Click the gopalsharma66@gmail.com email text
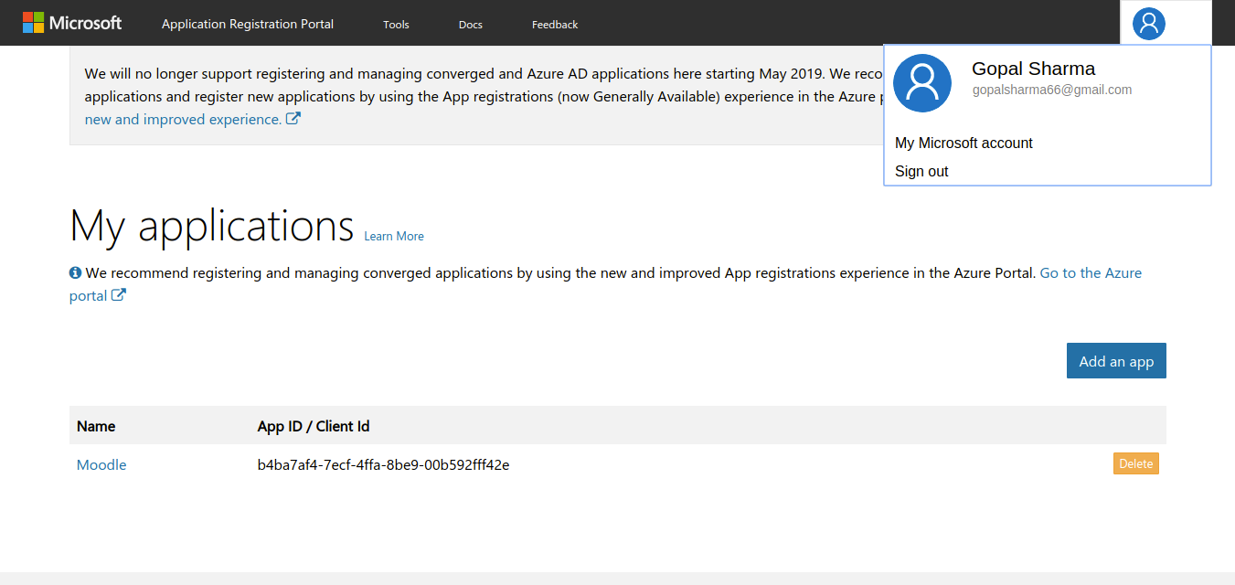This screenshot has width=1235, height=585. click(1052, 90)
